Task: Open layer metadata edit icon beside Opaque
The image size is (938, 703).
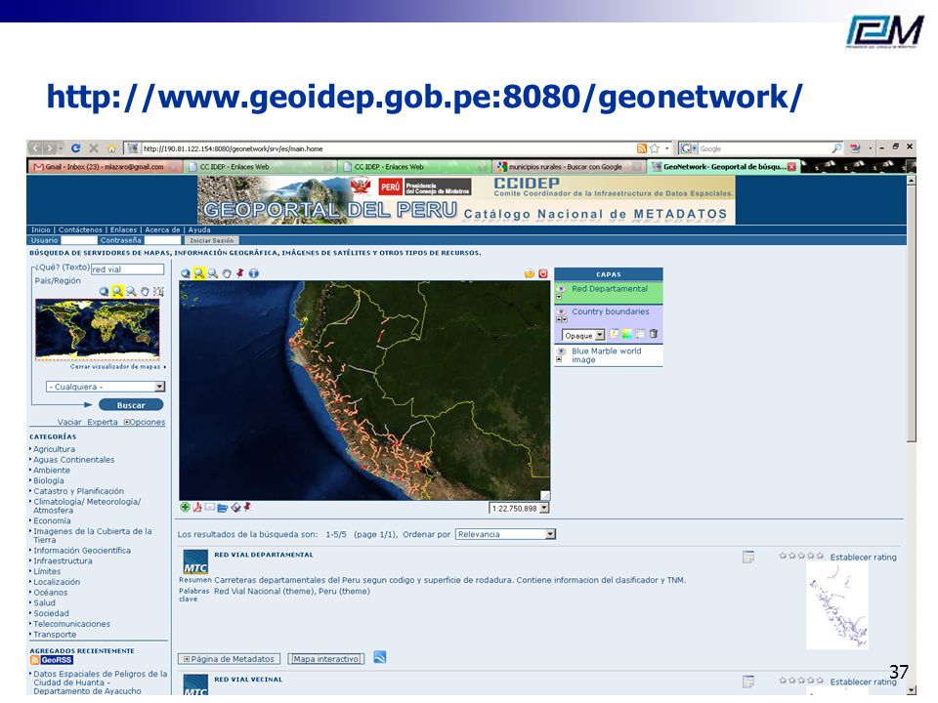Action: [x=615, y=334]
